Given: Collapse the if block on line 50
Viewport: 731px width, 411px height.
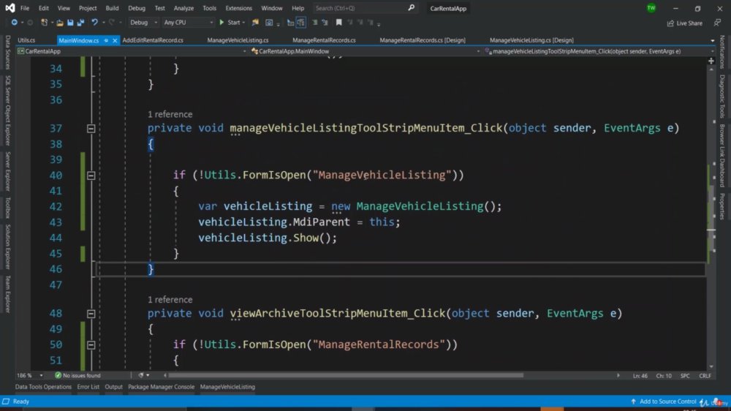Looking at the screenshot, I should (x=91, y=344).
